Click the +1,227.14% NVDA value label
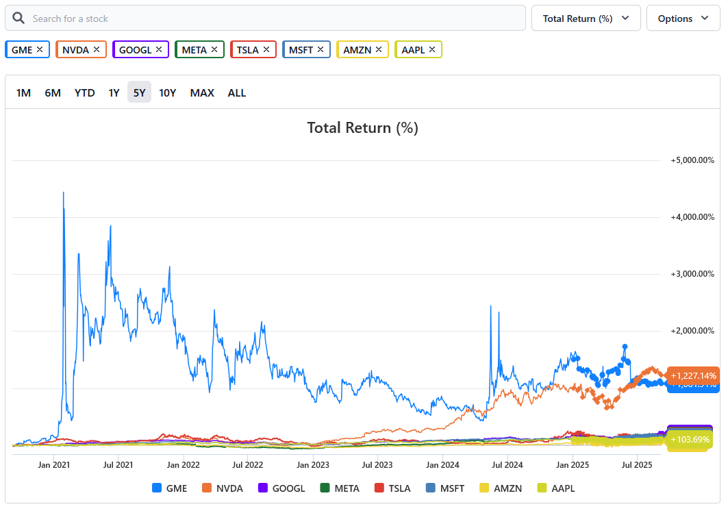Screen dimensions: 728x524 (693, 375)
